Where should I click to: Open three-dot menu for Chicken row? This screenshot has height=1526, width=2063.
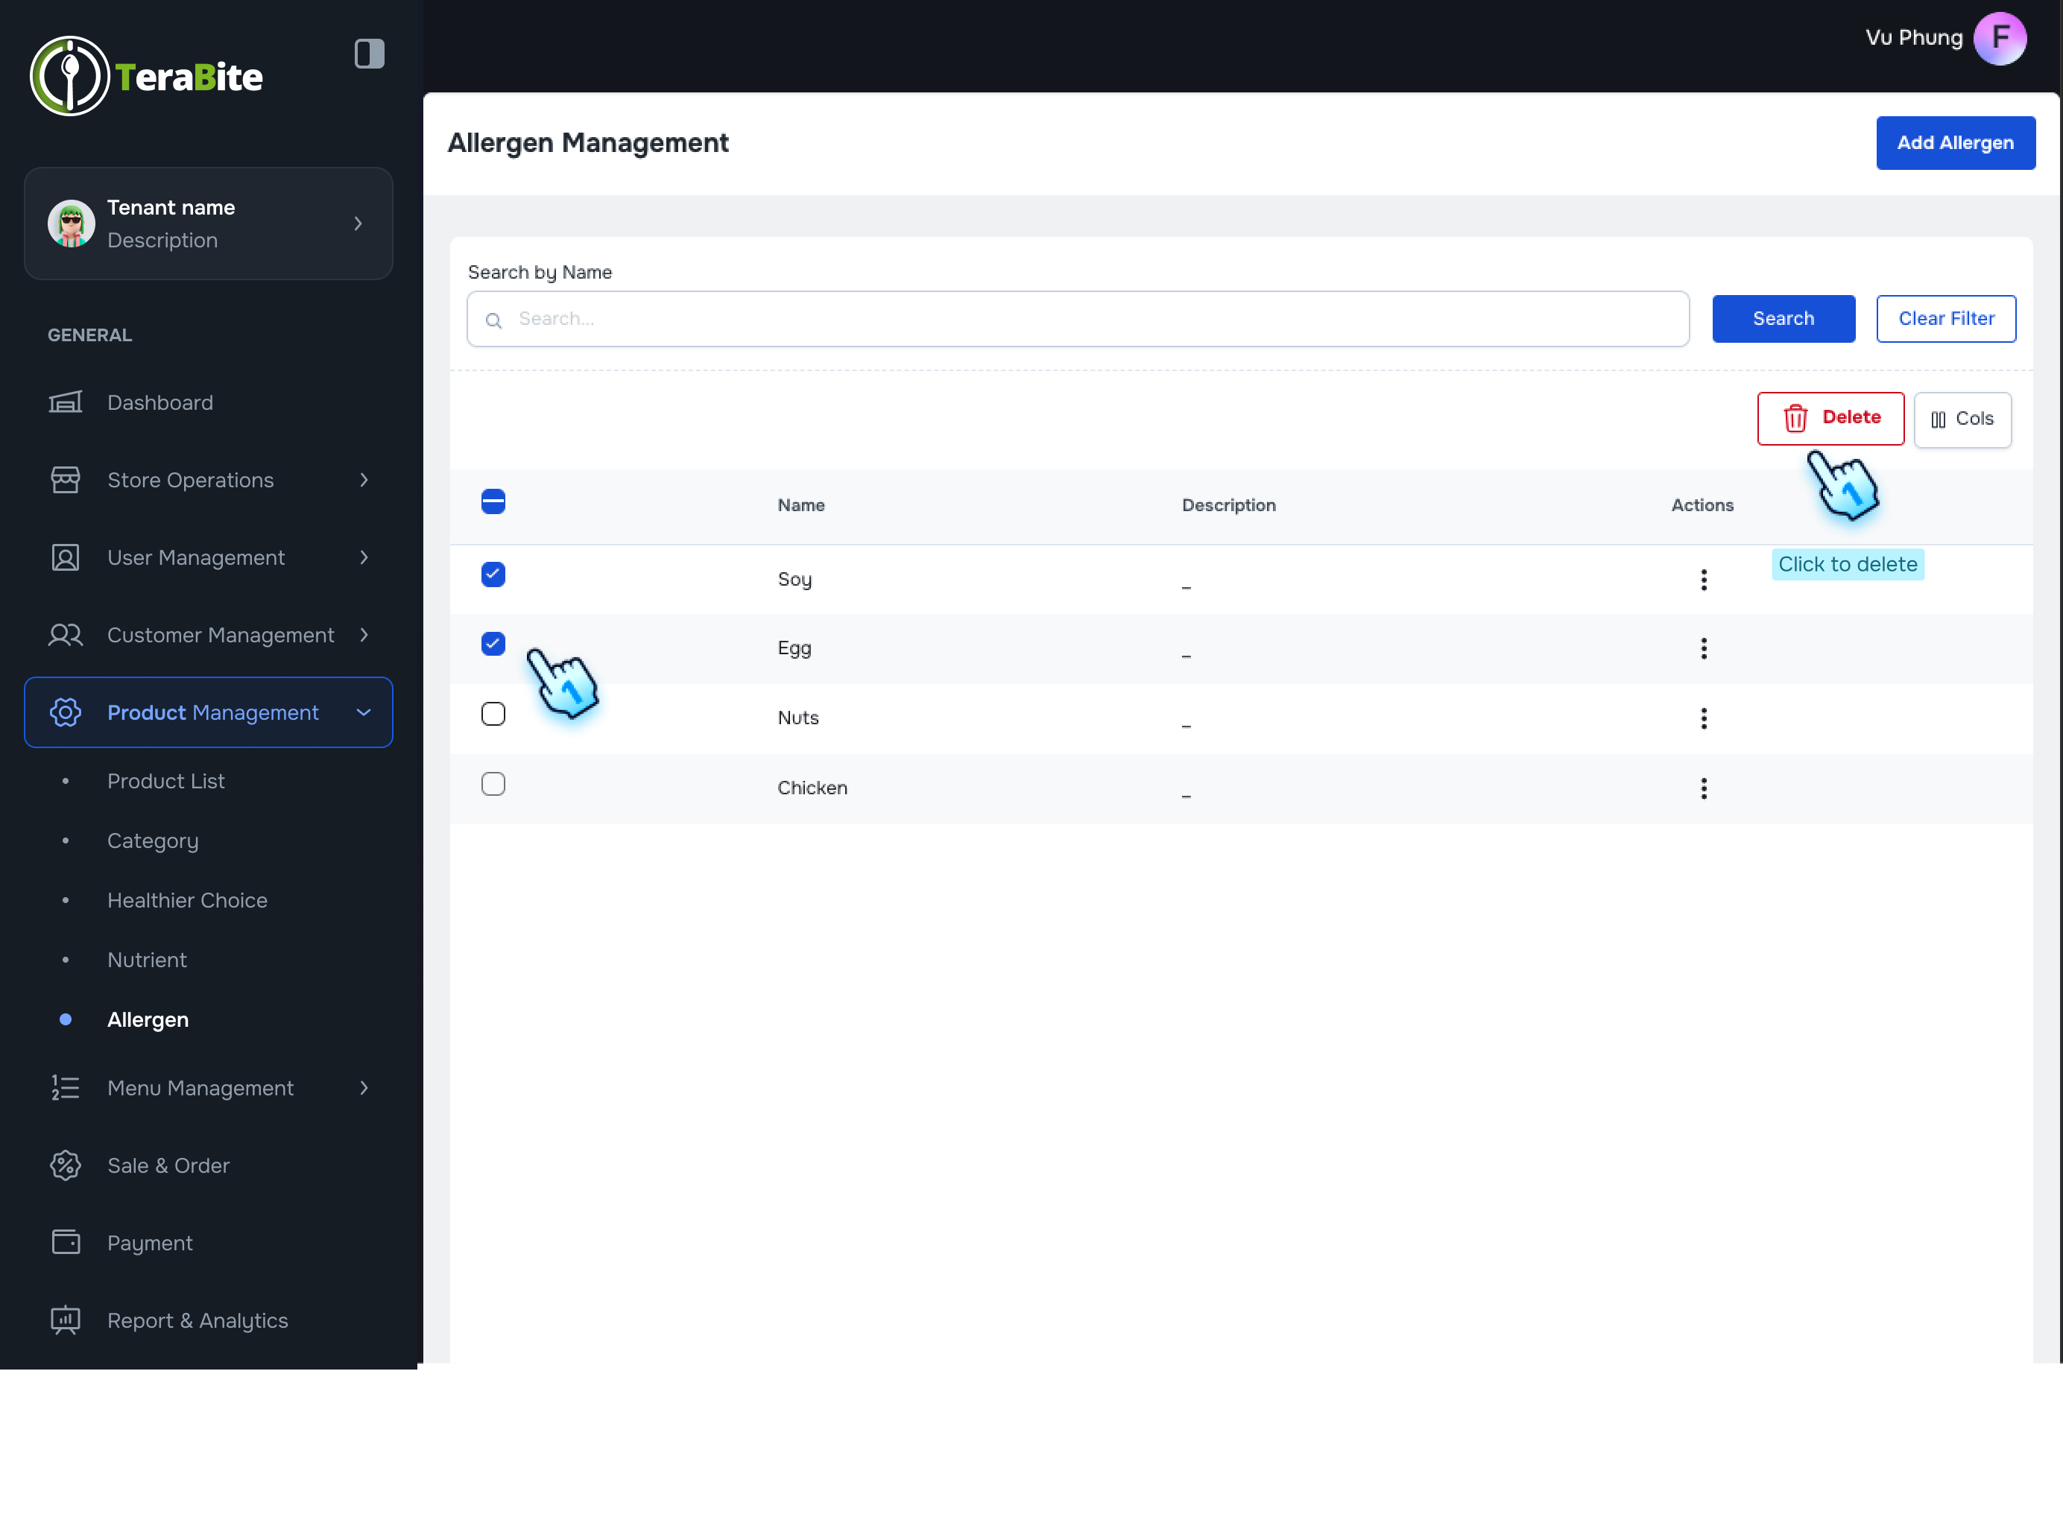1703,788
